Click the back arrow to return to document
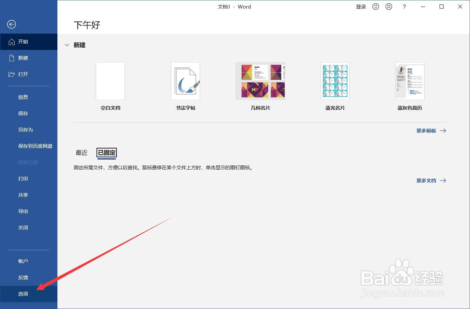Image resolution: width=470 pixels, height=309 pixels. (x=11, y=24)
